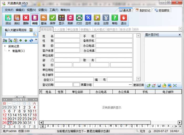184x135 pixels.
Task: Click the 添加 (Add) toolbar icon
Action: tap(8, 18)
